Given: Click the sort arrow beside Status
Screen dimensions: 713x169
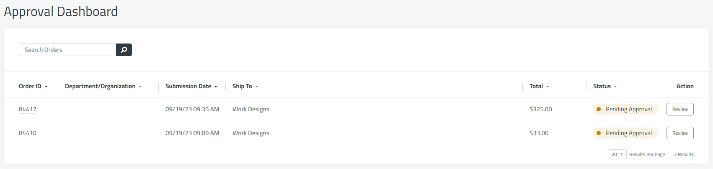Looking at the screenshot, I should [615, 87].
